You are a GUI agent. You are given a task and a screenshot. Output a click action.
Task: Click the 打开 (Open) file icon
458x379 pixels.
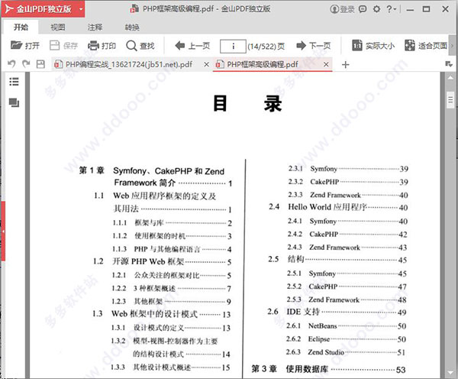coord(24,46)
